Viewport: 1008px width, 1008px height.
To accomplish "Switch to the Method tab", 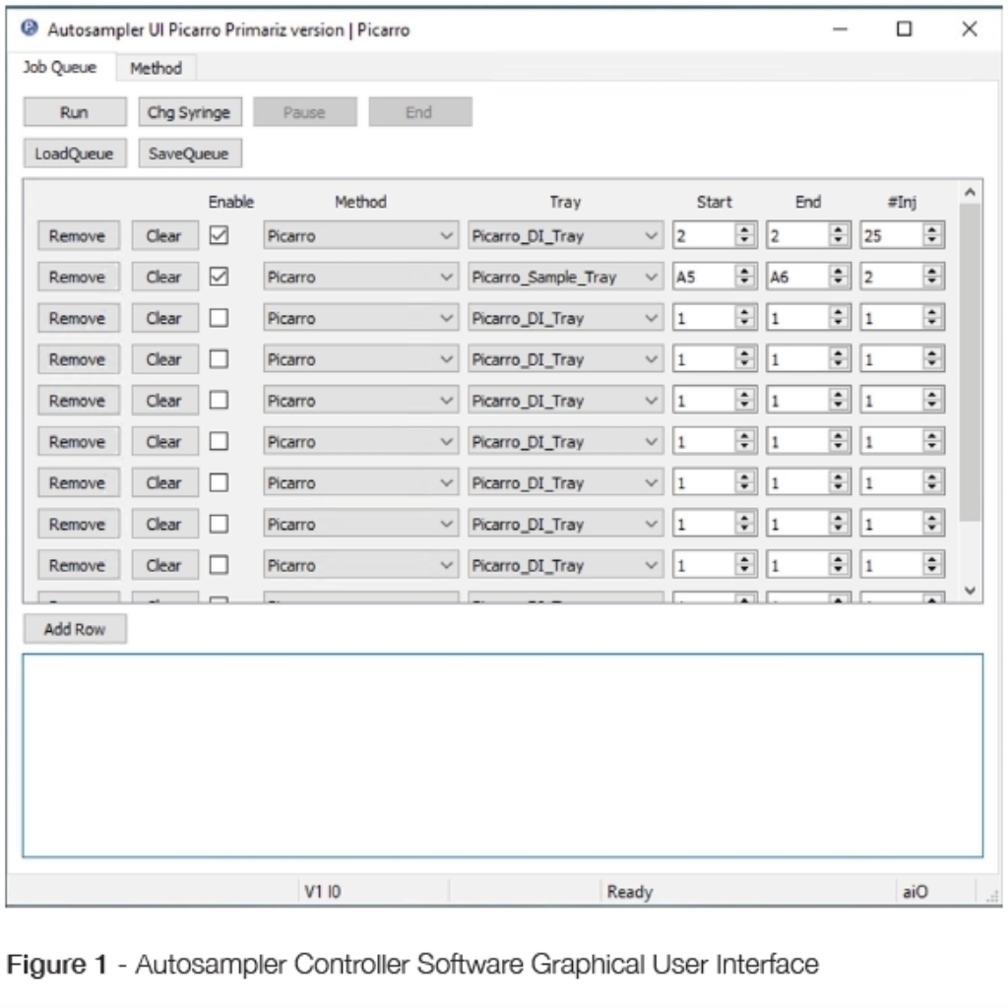I will tap(156, 68).
